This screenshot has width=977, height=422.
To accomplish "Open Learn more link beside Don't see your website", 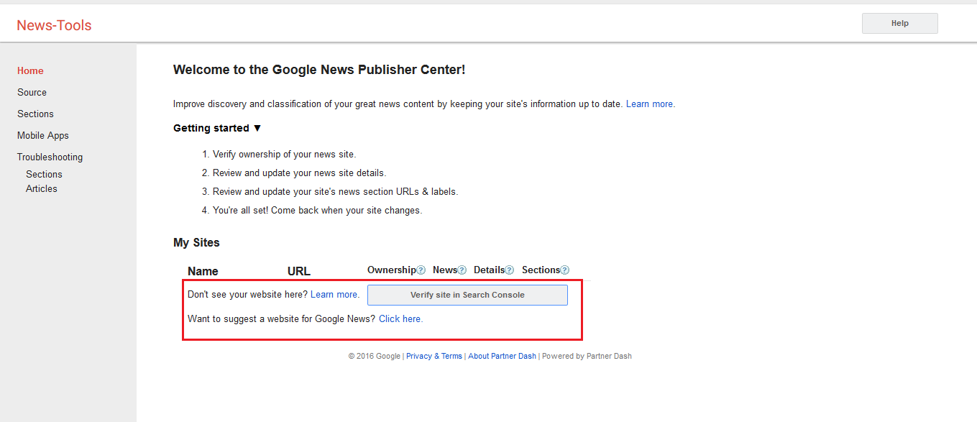I will (334, 294).
